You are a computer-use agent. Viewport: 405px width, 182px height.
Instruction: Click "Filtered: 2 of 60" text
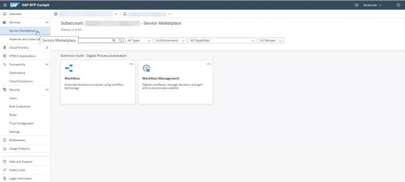71,30
